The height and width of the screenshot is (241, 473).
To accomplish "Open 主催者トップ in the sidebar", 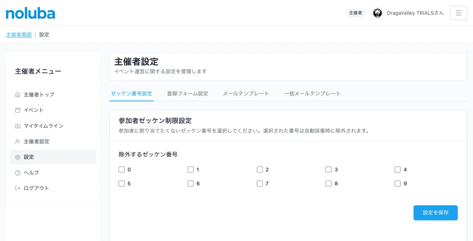I will coord(53,95).
